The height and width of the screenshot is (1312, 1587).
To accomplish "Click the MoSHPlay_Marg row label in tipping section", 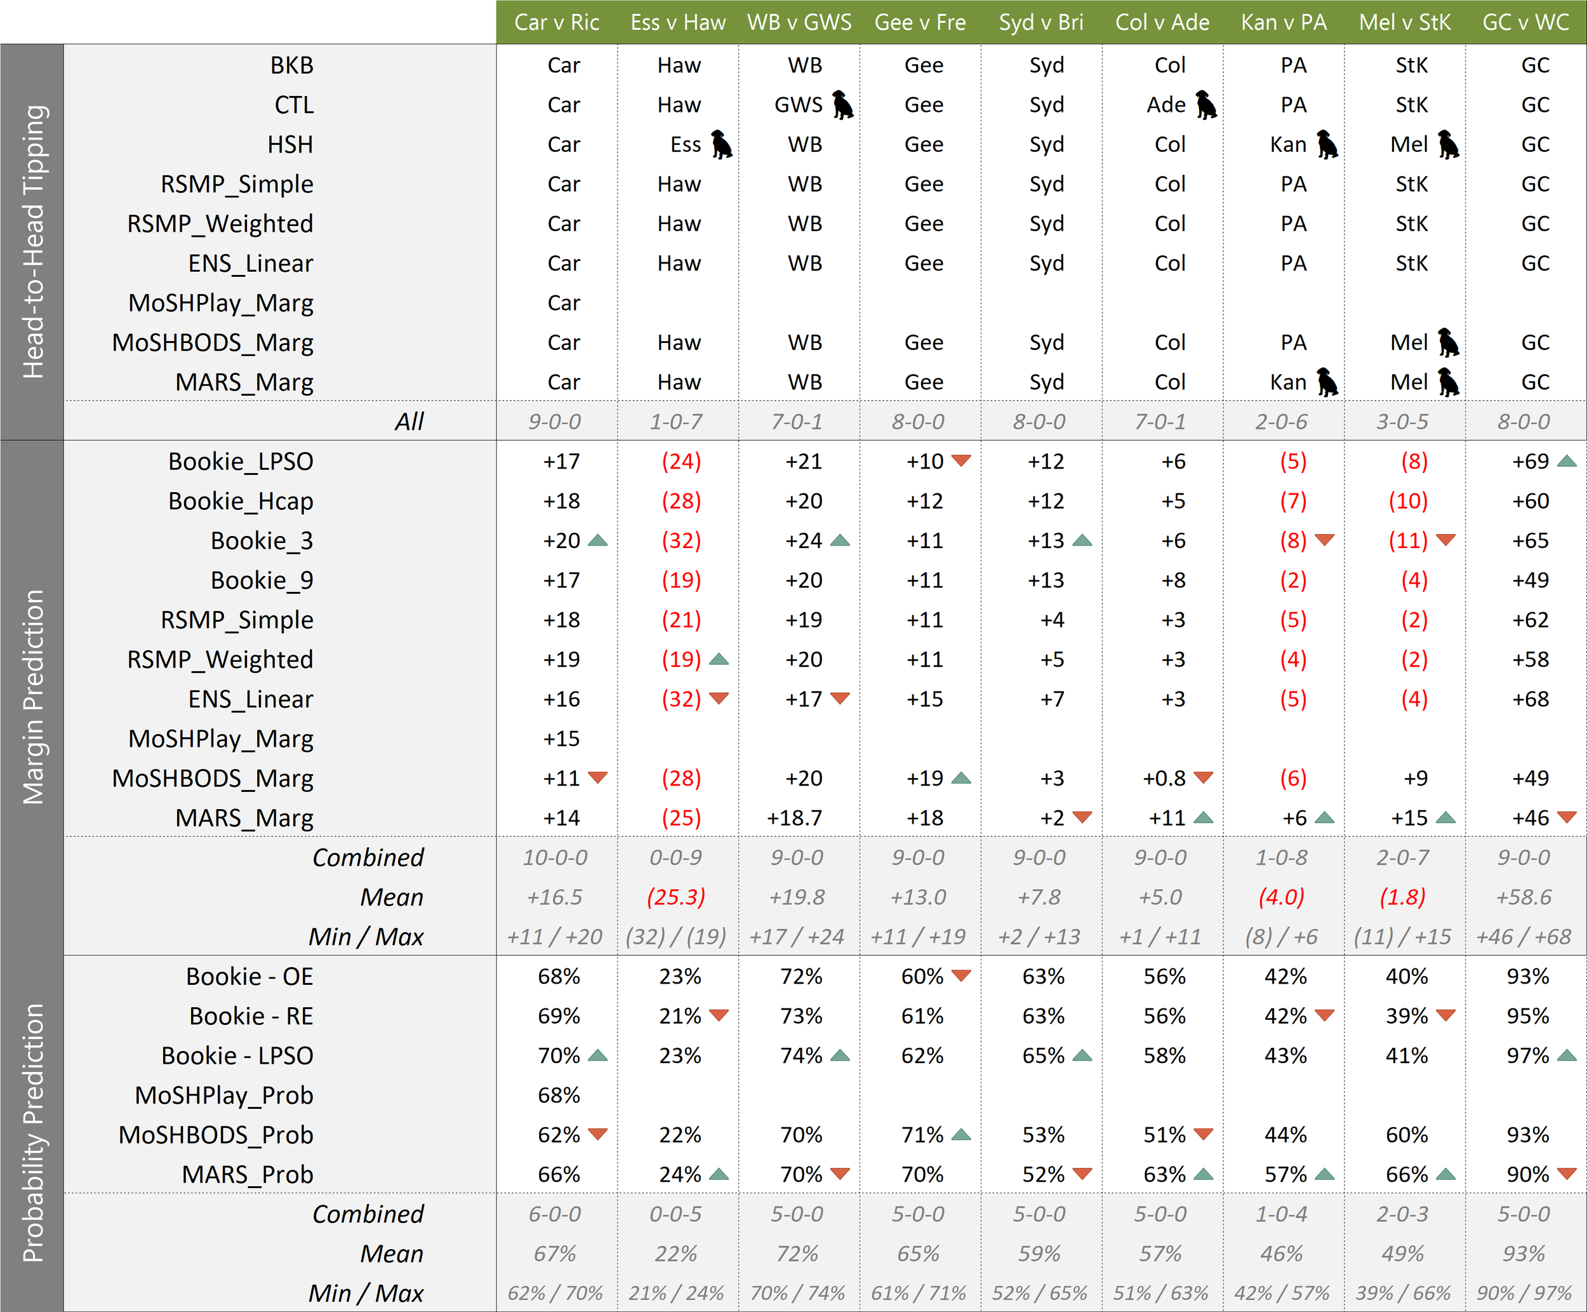I will point(220,303).
